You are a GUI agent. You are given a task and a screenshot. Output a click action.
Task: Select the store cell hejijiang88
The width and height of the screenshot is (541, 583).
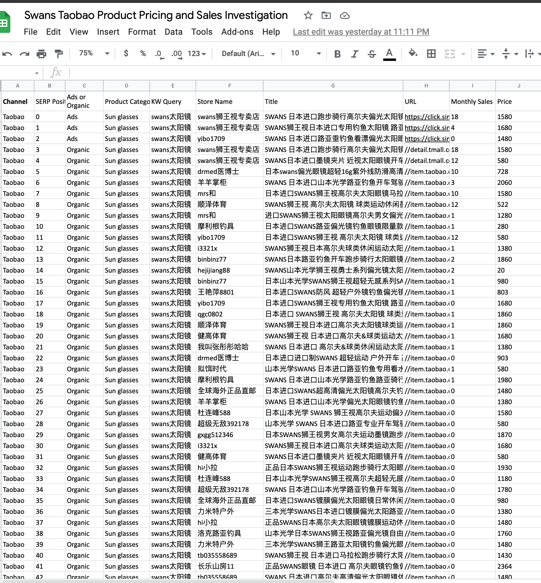(x=229, y=270)
